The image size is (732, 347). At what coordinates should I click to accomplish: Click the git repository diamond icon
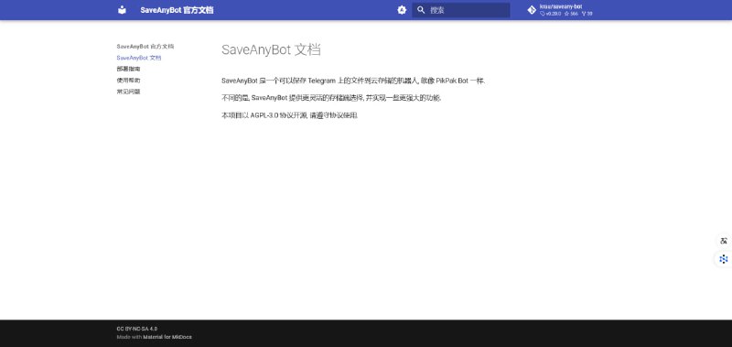pos(532,10)
